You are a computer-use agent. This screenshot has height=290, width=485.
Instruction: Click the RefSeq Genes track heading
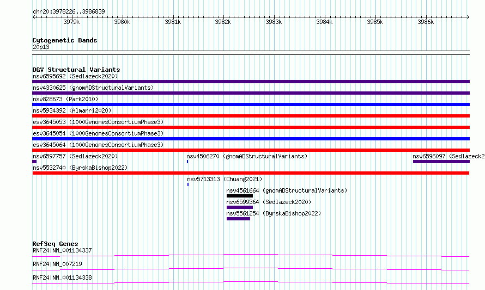tap(55, 244)
